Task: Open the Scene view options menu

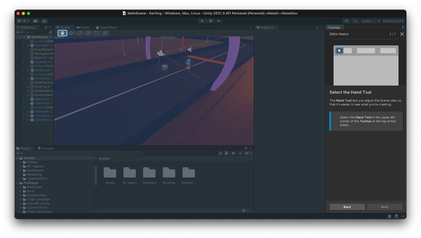Action: [250, 27]
